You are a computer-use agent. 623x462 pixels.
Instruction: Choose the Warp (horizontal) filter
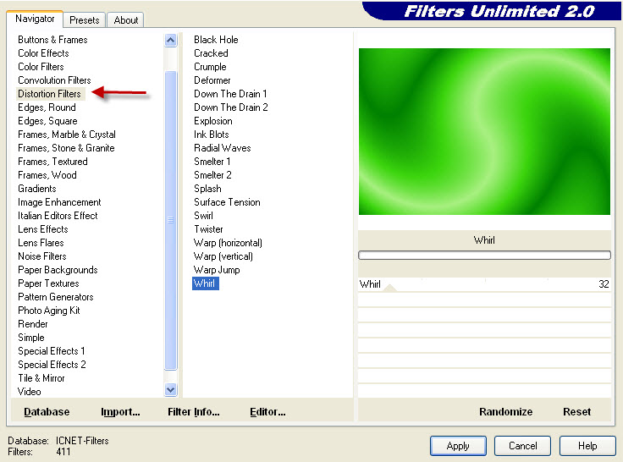228,243
